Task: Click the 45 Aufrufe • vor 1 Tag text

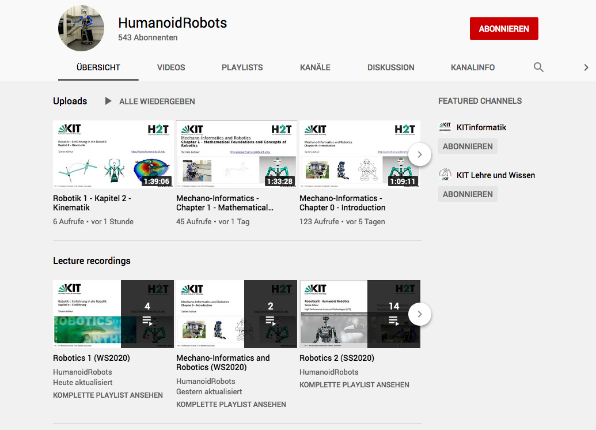Action: pos(213,221)
